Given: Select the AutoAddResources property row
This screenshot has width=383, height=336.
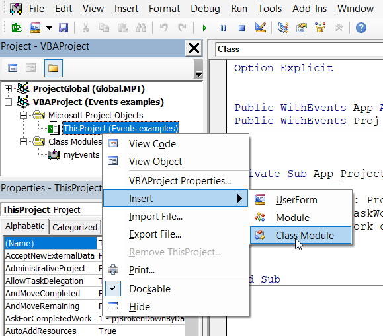Looking at the screenshot, I should pyautogui.click(x=95, y=331).
